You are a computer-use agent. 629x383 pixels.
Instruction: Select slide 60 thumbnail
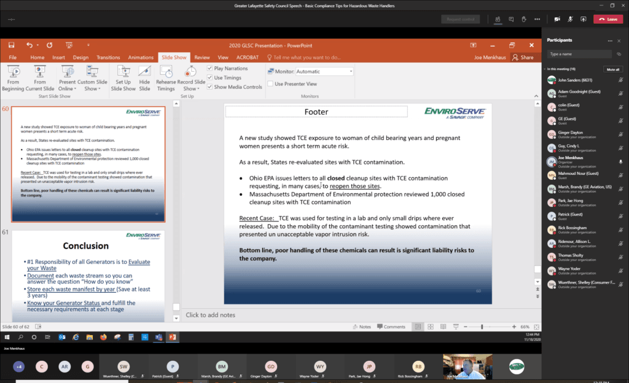coord(88,164)
